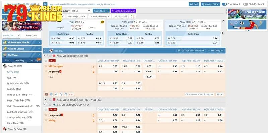Image resolution: width=268 pixels, height=133 pixels.
Task: Click the 1X2 draw odds 8.00
Action: pyautogui.click(x=149, y=77)
